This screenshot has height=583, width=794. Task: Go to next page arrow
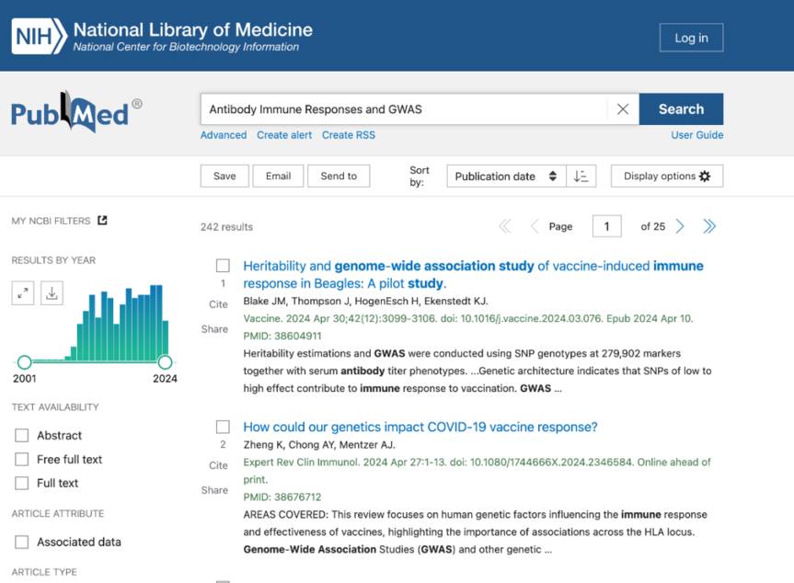click(680, 226)
